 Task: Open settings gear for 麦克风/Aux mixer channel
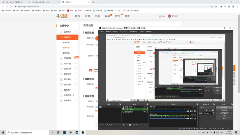[x=195, y=118]
